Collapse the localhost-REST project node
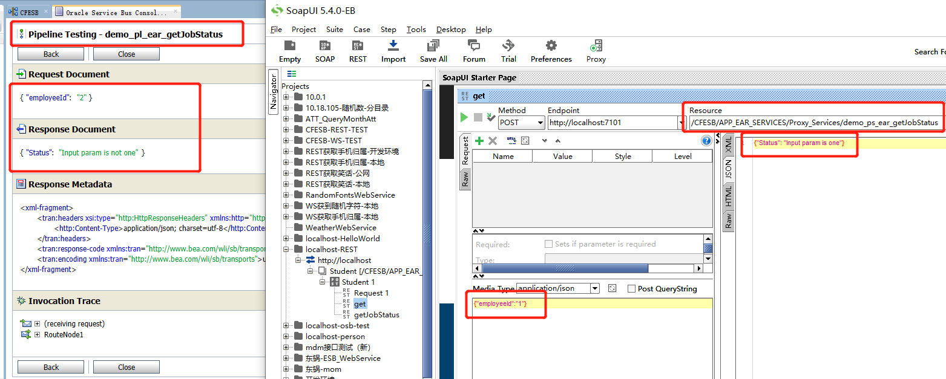 [286, 250]
